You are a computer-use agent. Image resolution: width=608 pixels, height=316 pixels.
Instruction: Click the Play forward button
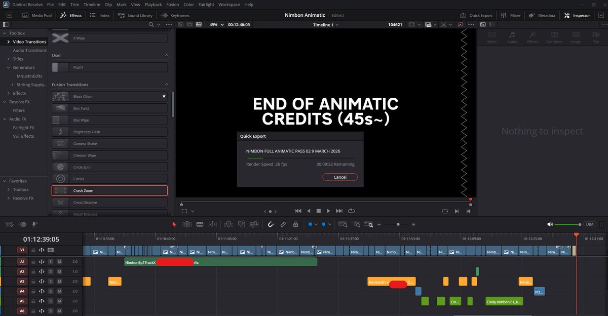(328, 211)
